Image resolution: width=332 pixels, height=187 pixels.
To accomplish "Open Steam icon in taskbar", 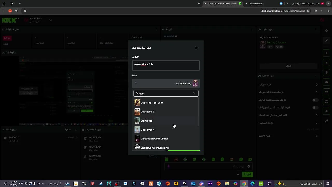I will [x=142, y=184].
